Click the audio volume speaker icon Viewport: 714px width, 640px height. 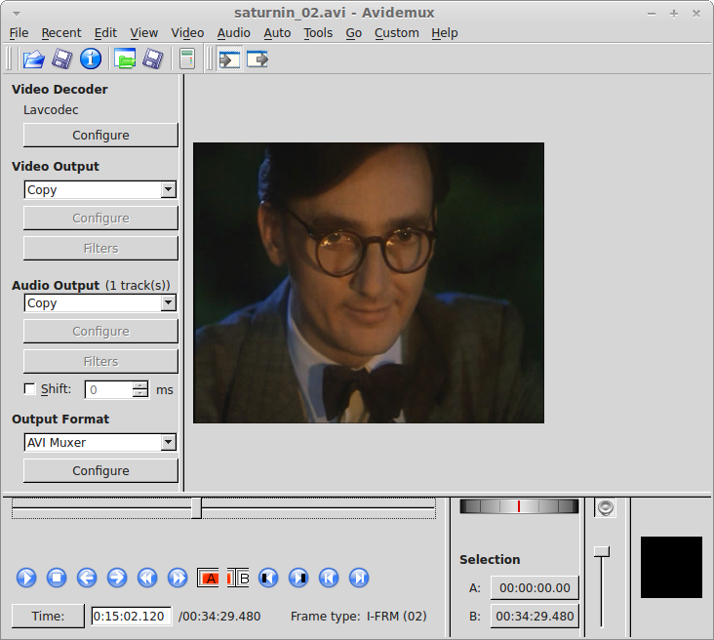click(605, 507)
